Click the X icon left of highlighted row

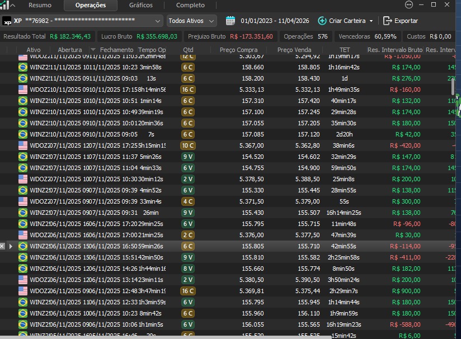click(x=3, y=246)
